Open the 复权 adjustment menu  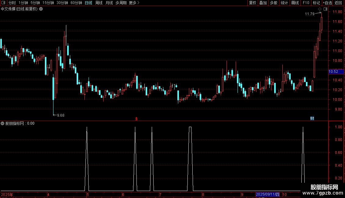[252, 3]
